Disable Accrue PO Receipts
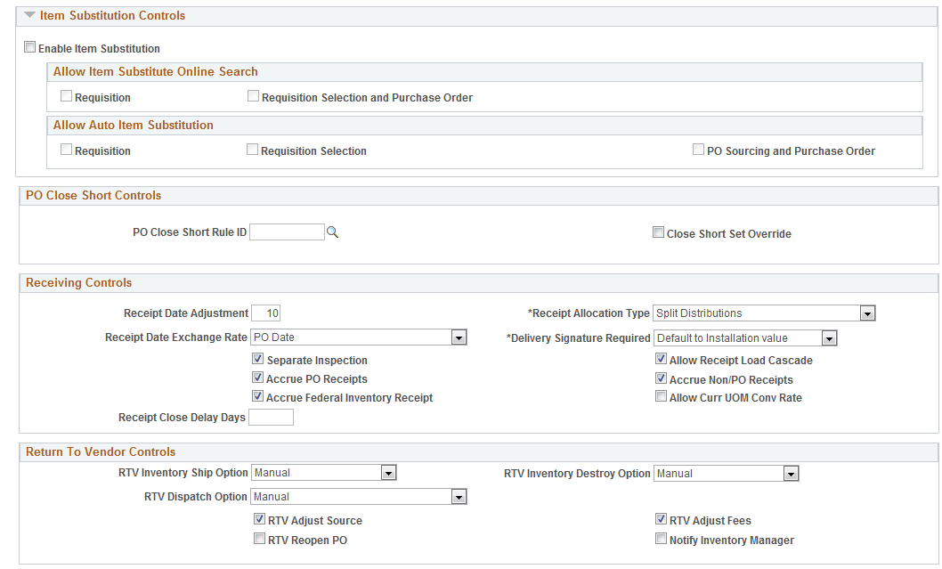The image size is (942, 569). [257, 377]
